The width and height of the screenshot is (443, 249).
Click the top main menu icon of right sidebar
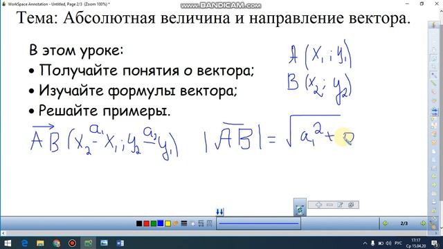click(x=434, y=24)
